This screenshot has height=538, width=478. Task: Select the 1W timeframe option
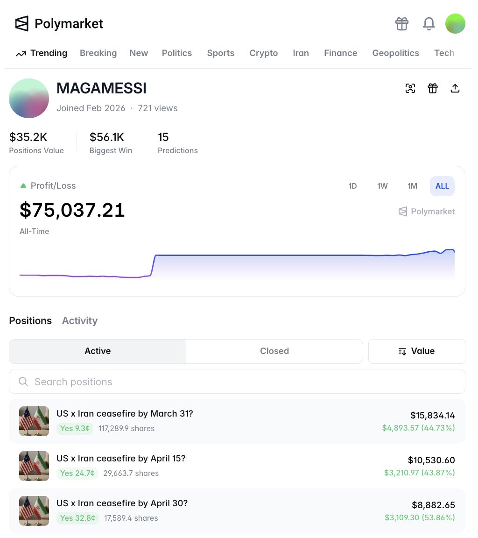(382, 186)
